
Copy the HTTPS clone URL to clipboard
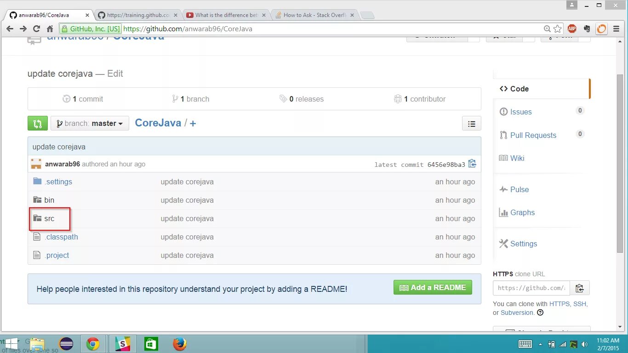point(580,288)
